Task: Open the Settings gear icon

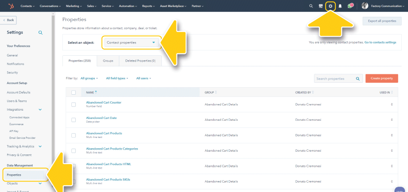Action: pos(330,6)
